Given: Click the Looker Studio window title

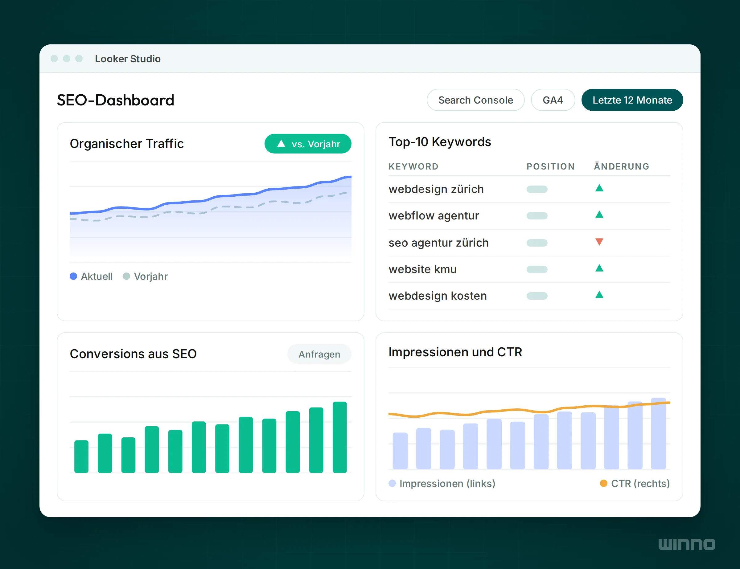Looking at the screenshot, I should [128, 59].
